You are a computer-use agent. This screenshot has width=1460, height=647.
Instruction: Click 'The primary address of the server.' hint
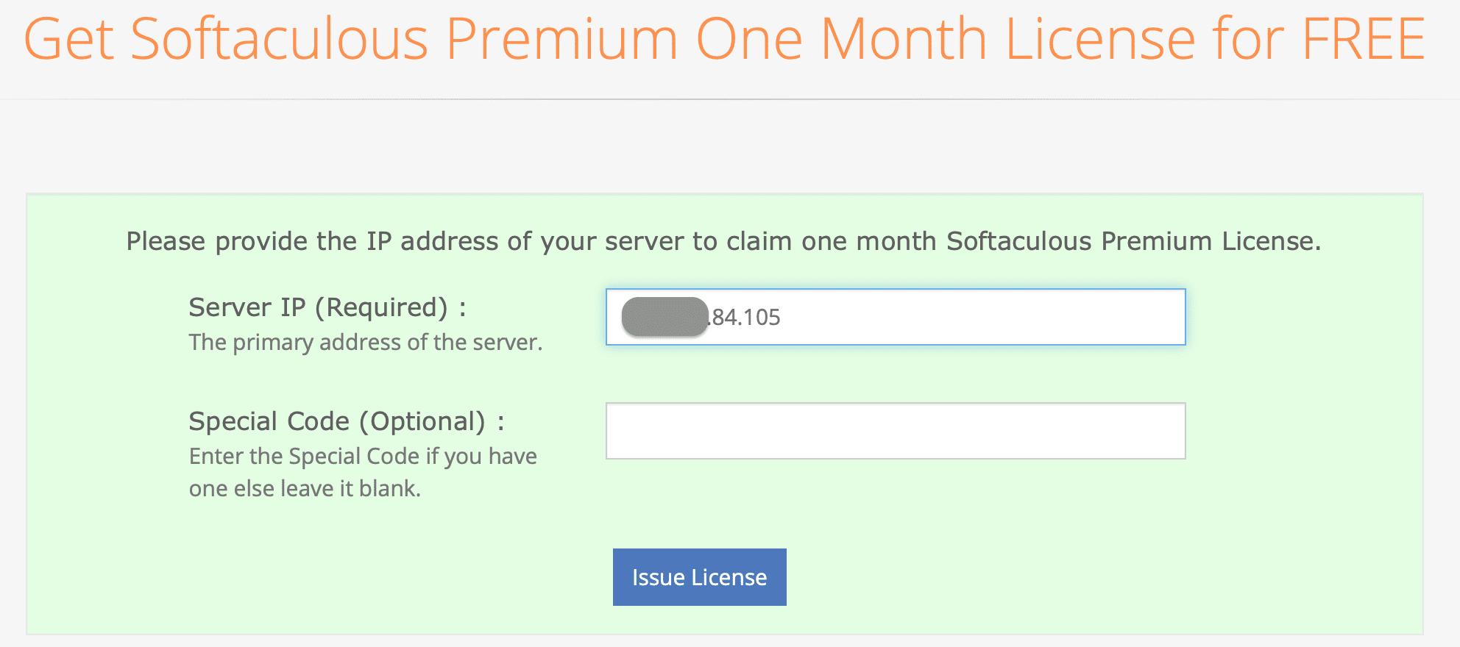(366, 343)
